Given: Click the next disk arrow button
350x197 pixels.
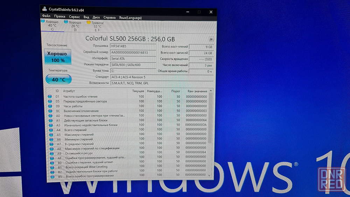Looking at the screenshot, I should click(x=211, y=39).
